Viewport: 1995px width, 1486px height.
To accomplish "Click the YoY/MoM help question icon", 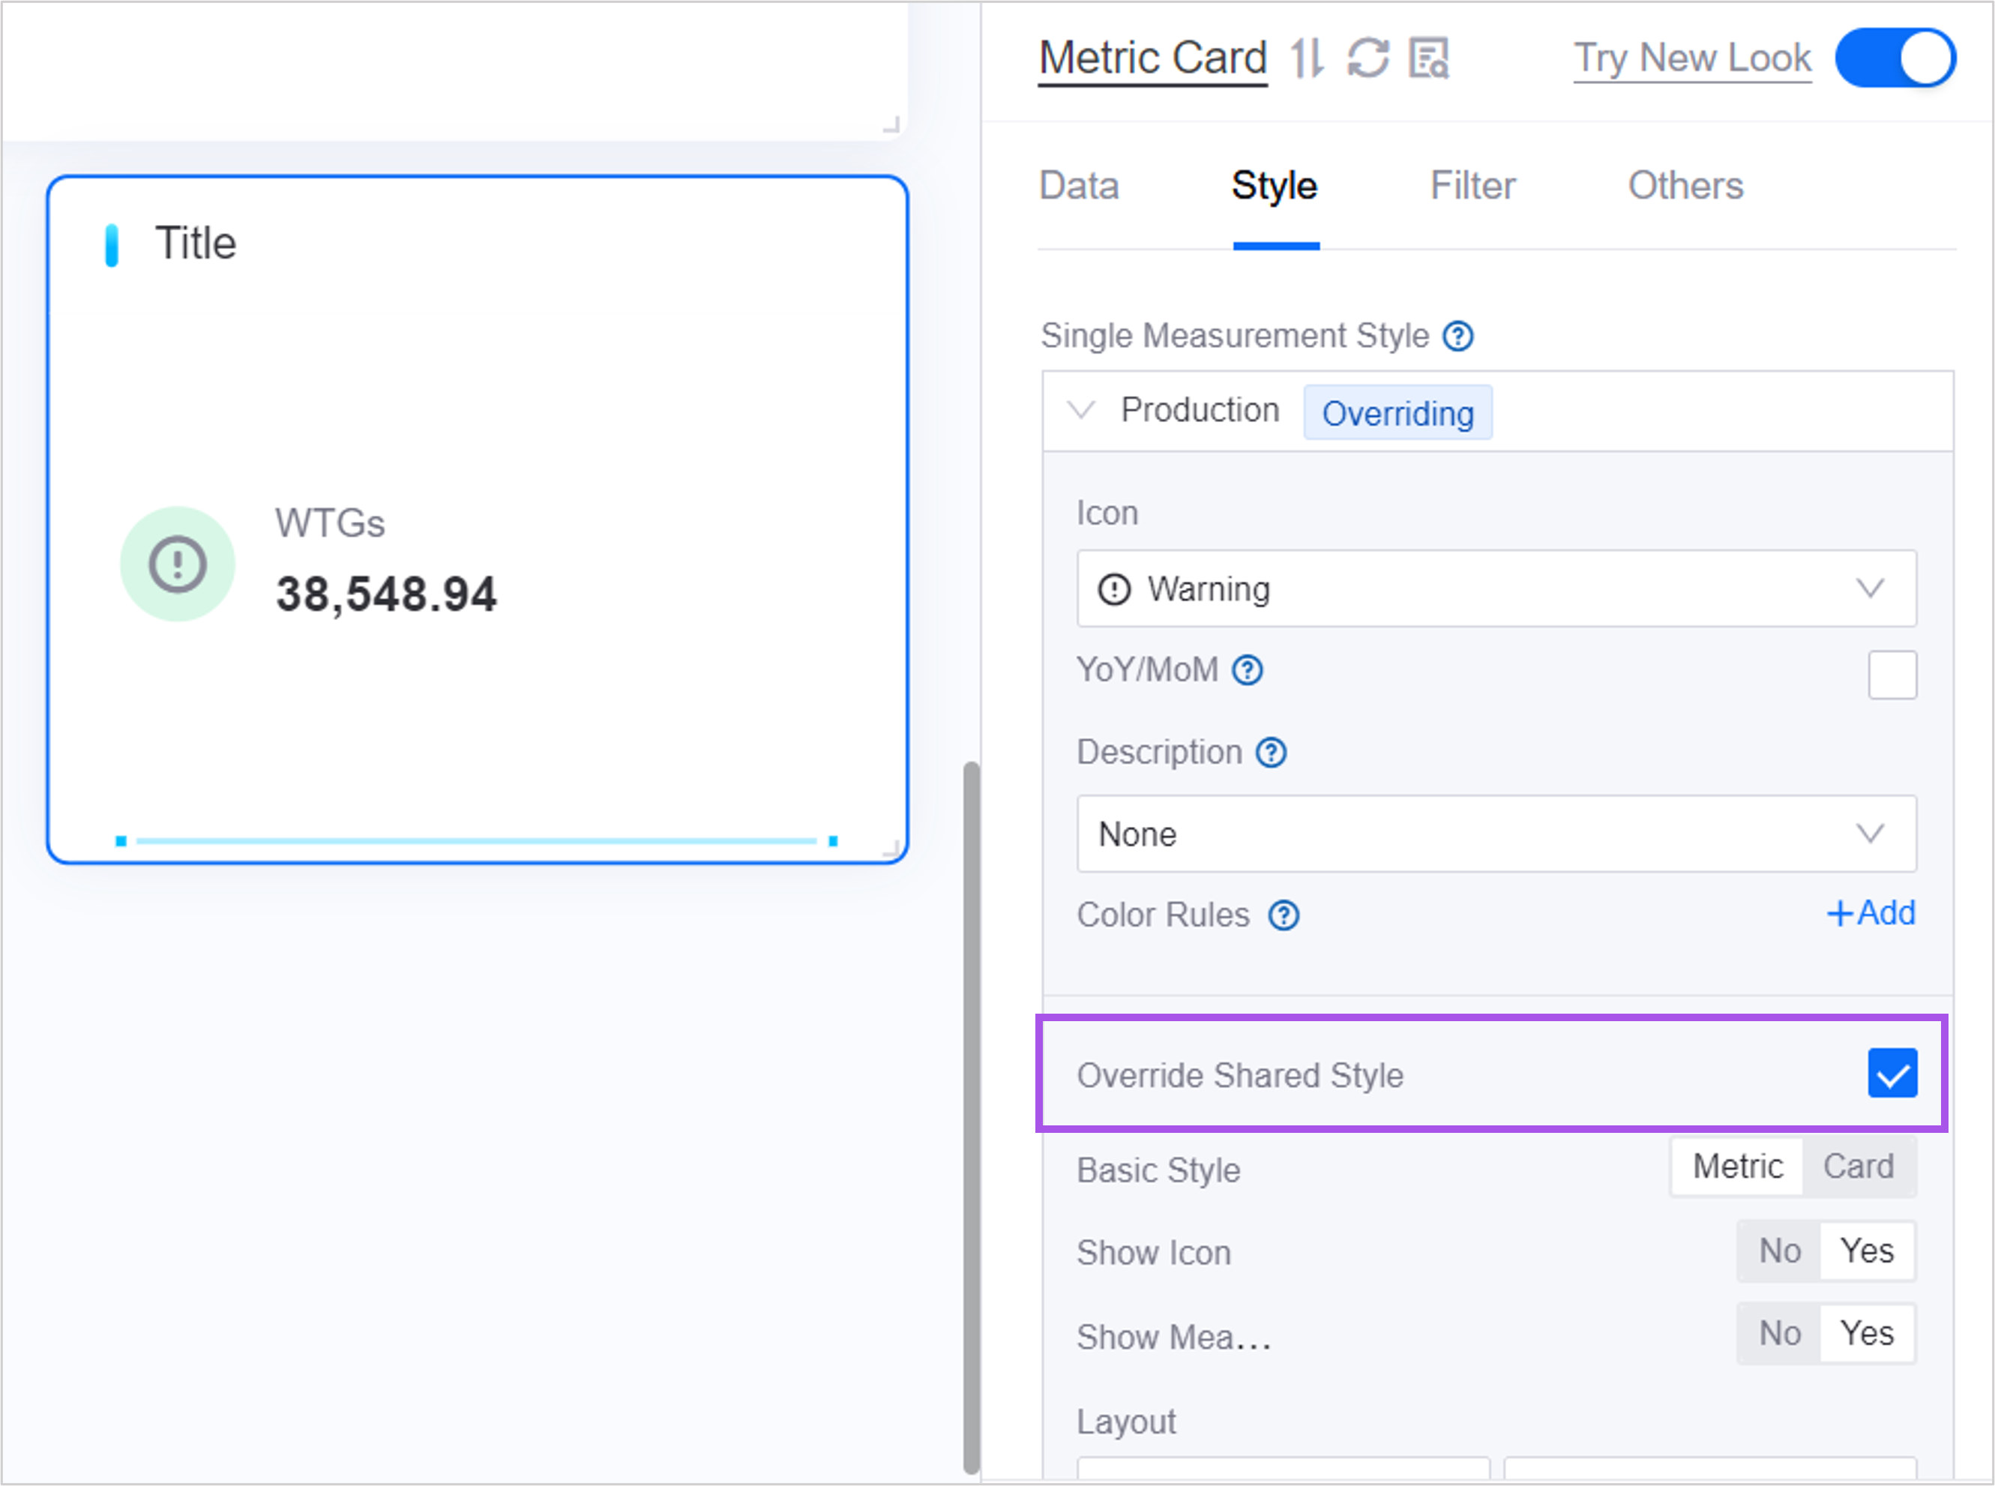I will 1247,670.
